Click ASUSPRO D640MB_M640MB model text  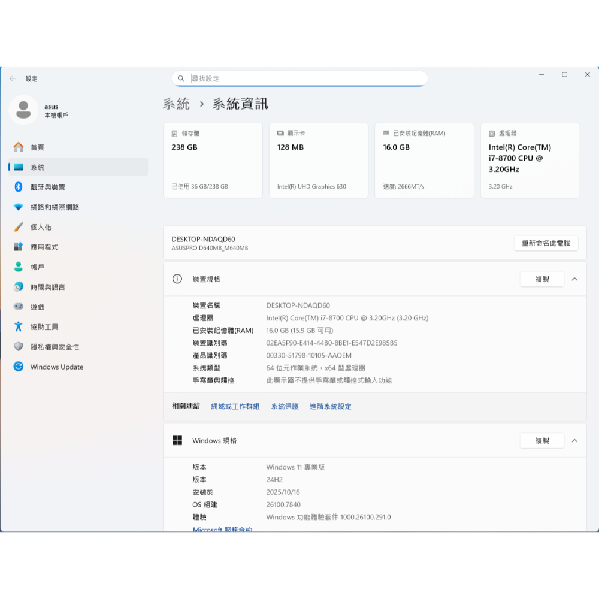click(210, 248)
